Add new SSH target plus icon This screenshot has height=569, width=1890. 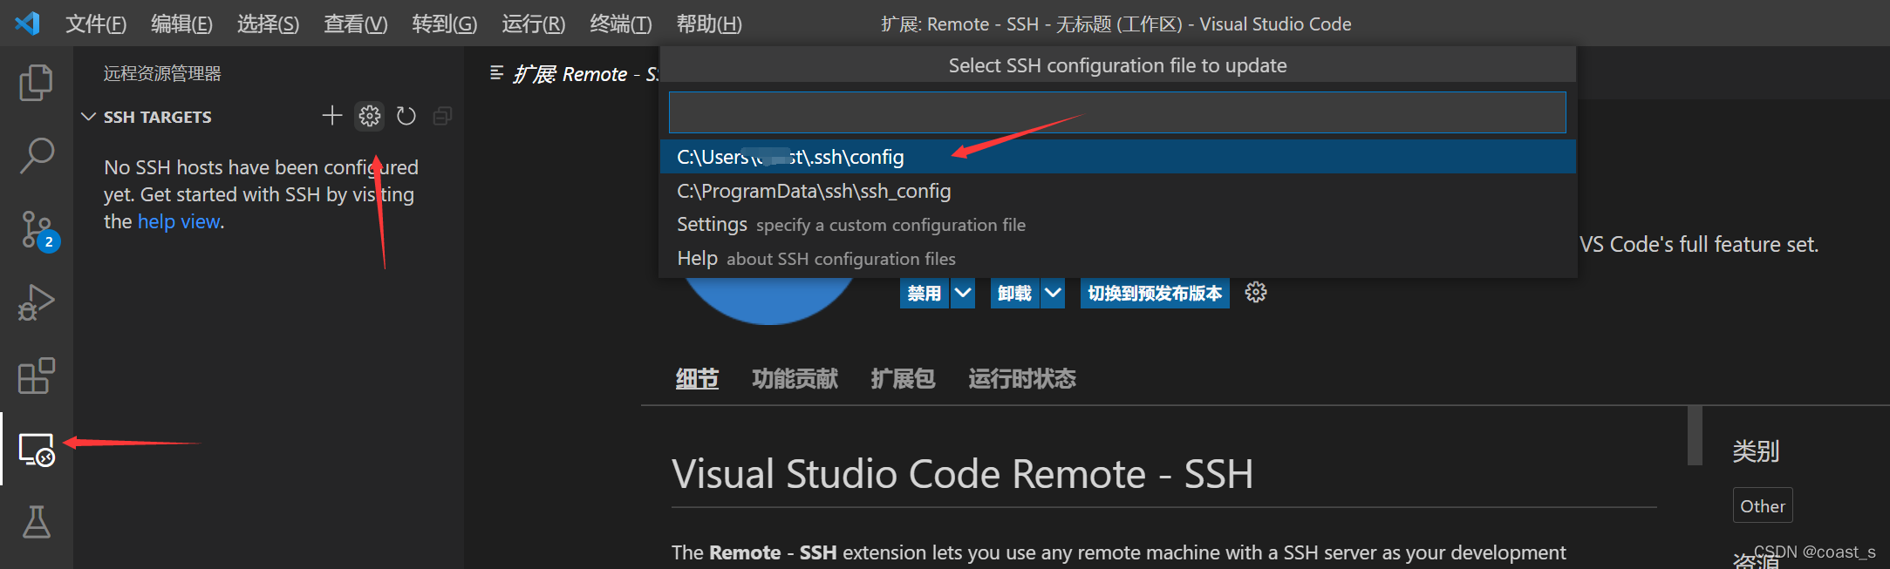tap(331, 116)
